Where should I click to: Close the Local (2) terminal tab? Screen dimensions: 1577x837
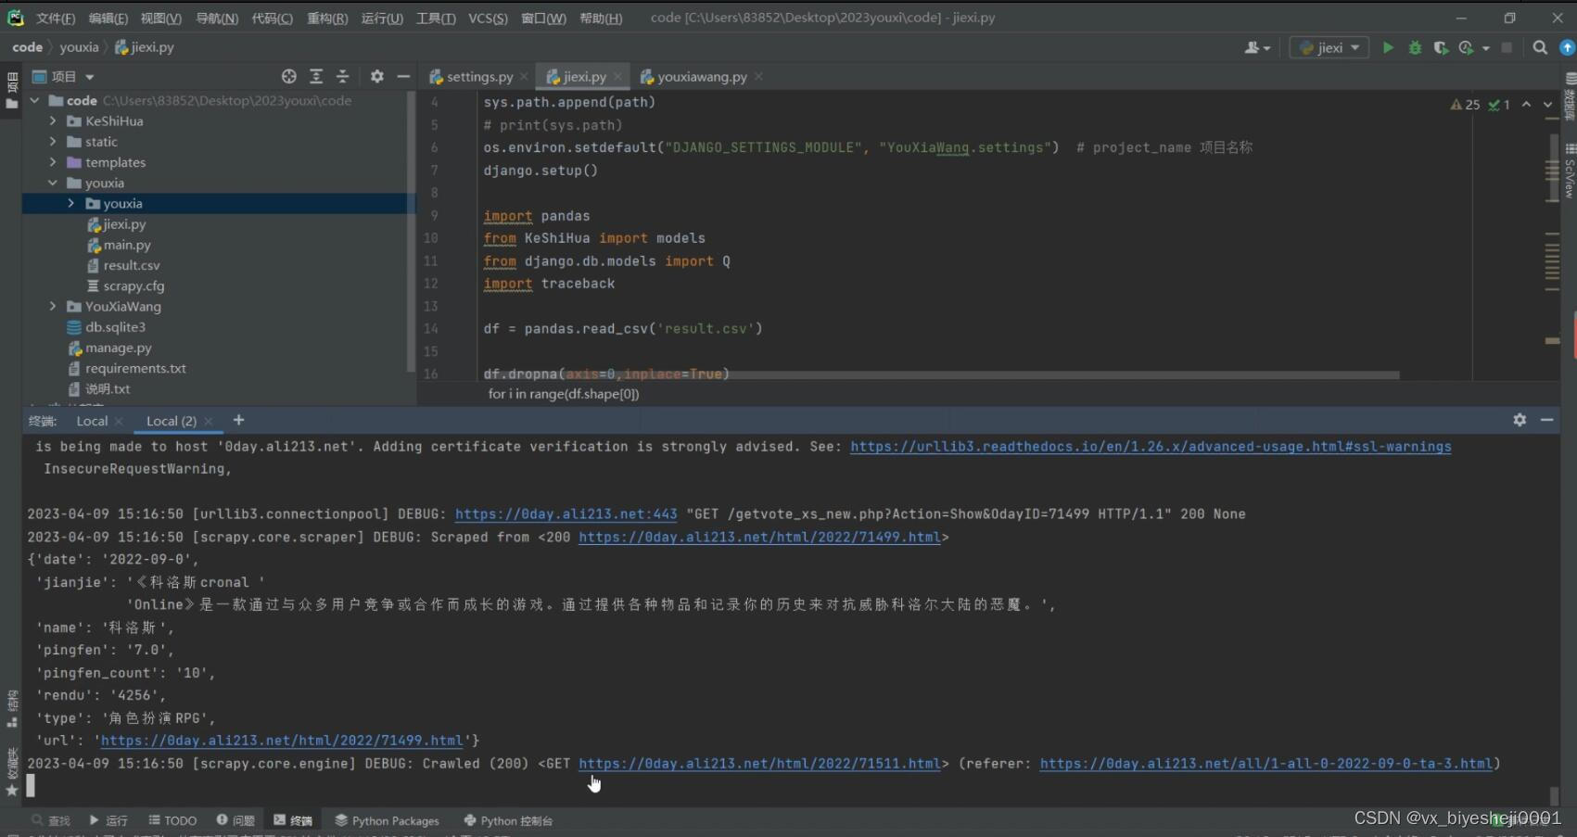tap(209, 421)
